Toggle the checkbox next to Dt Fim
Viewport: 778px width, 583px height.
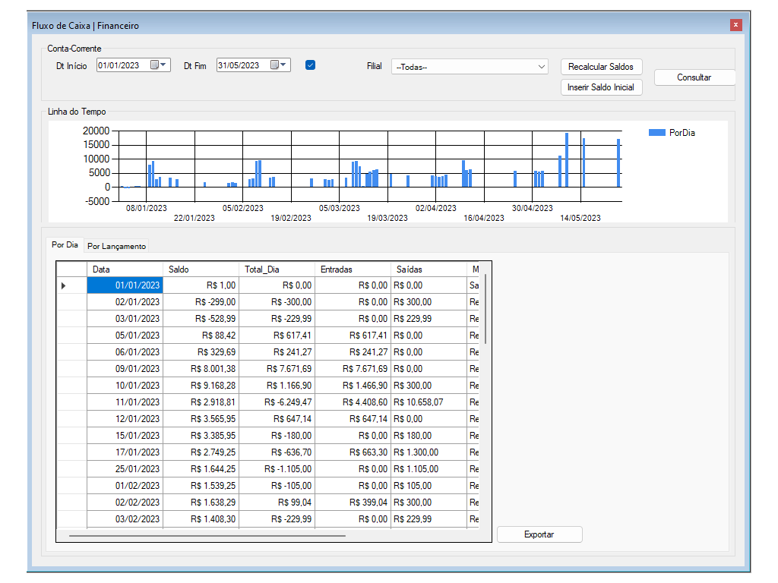(x=310, y=65)
